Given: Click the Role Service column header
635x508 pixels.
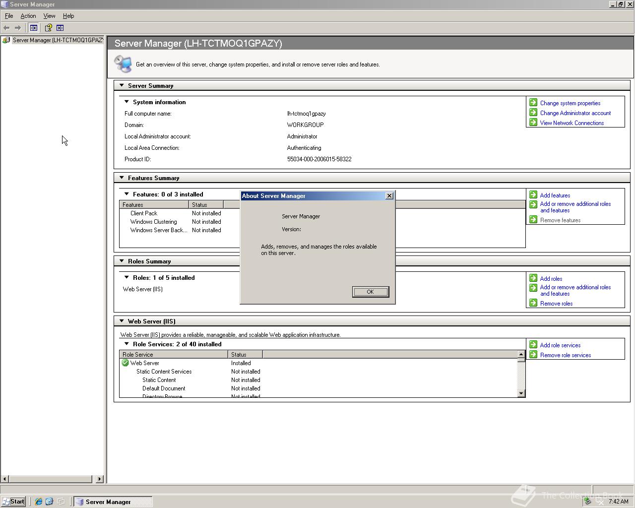Looking at the screenshot, I should coord(174,354).
